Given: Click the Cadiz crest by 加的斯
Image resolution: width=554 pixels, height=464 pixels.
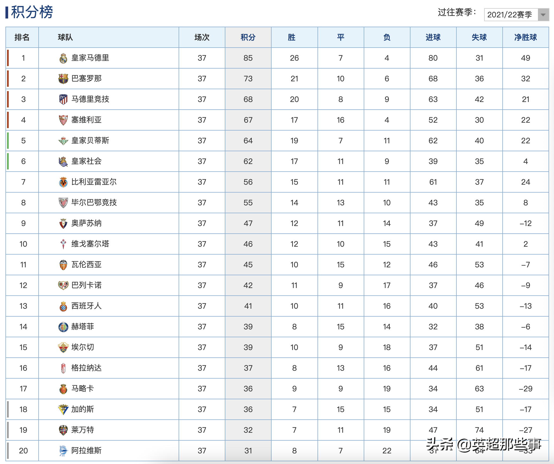Looking at the screenshot, I should (x=63, y=410).
